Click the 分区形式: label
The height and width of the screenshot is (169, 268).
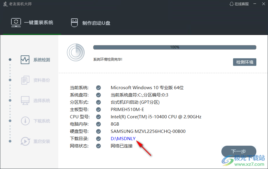click(x=79, y=102)
